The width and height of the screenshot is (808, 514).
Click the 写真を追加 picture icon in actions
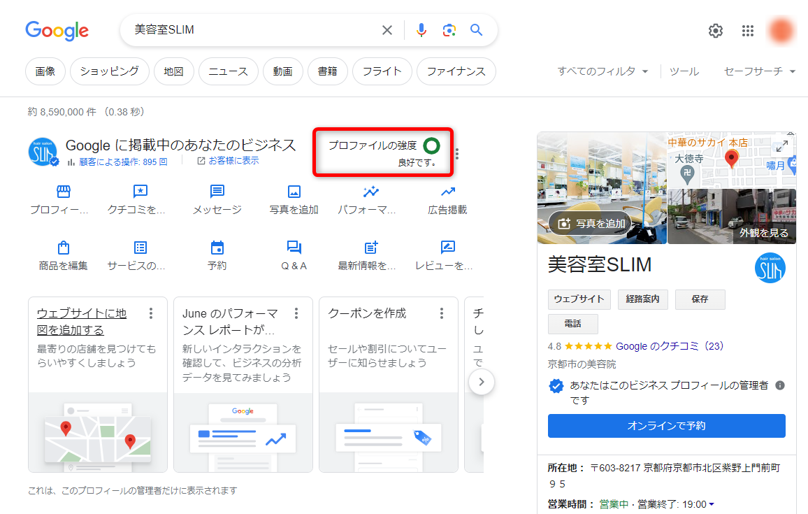click(x=294, y=192)
